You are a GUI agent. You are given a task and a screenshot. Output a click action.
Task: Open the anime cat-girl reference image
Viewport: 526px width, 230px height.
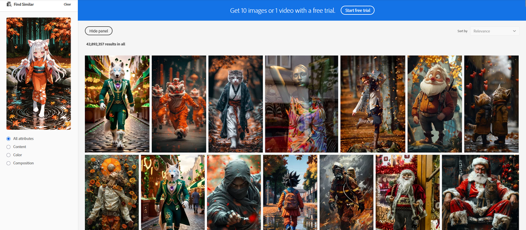[x=38, y=74]
